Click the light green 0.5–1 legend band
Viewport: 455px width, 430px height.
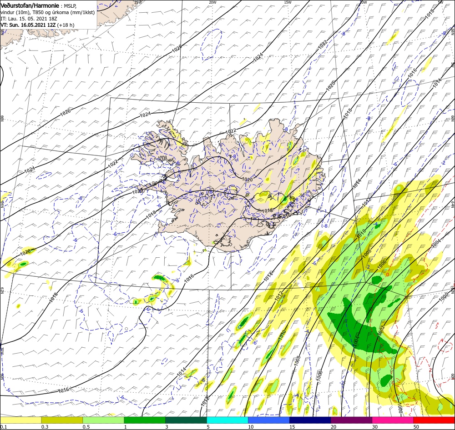tap(103, 420)
